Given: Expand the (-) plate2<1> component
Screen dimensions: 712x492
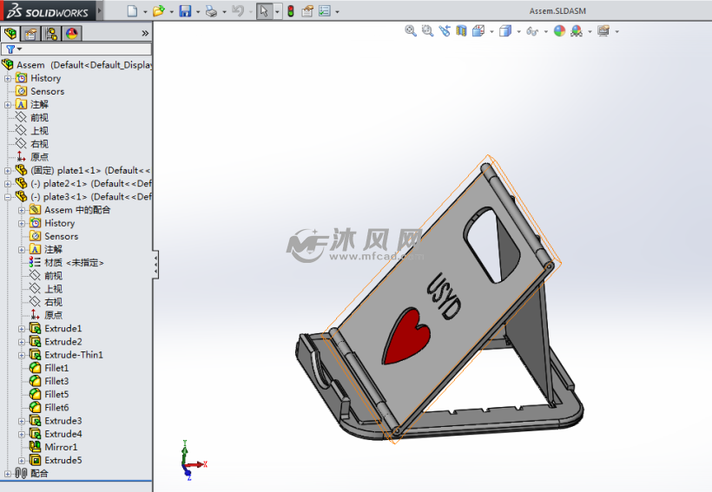Looking at the screenshot, I should point(7,184).
